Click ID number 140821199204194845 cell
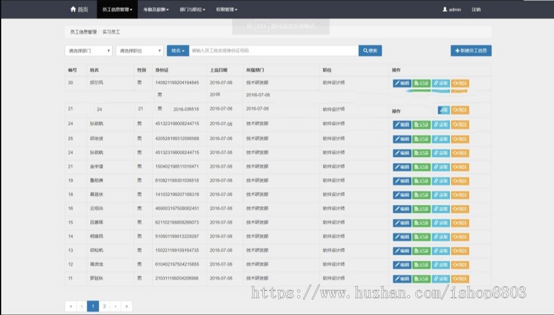This screenshot has height=315, width=554. click(177, 82)
